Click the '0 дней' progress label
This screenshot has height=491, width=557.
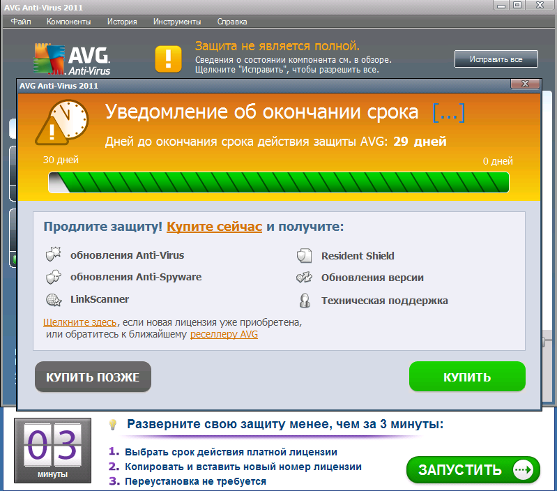498,161
